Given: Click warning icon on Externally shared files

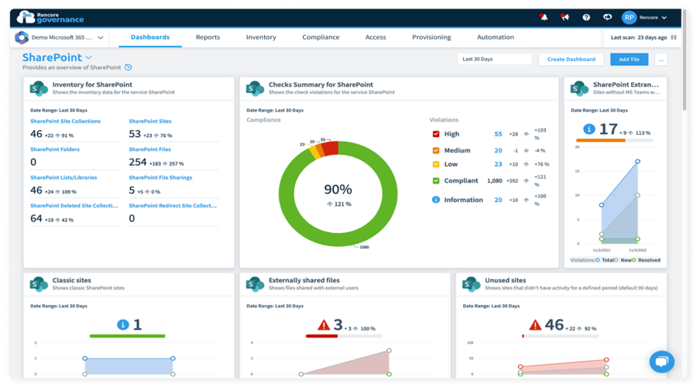Looking at the screenshot, I should point(324,325).
